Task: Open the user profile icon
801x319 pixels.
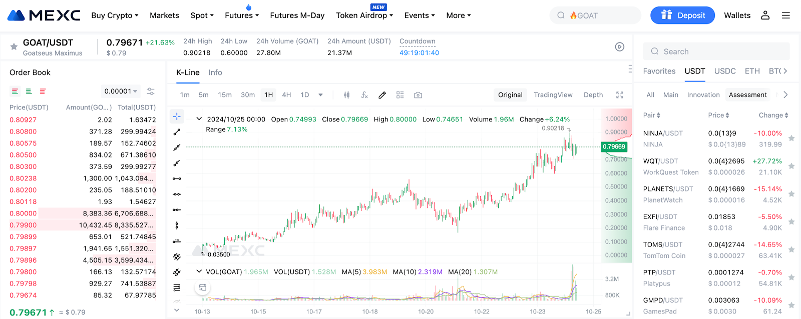Action: tap(765, 15)
